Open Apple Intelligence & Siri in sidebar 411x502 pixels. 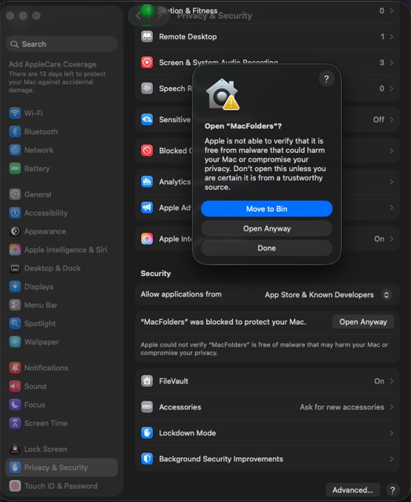click(61, 249)
